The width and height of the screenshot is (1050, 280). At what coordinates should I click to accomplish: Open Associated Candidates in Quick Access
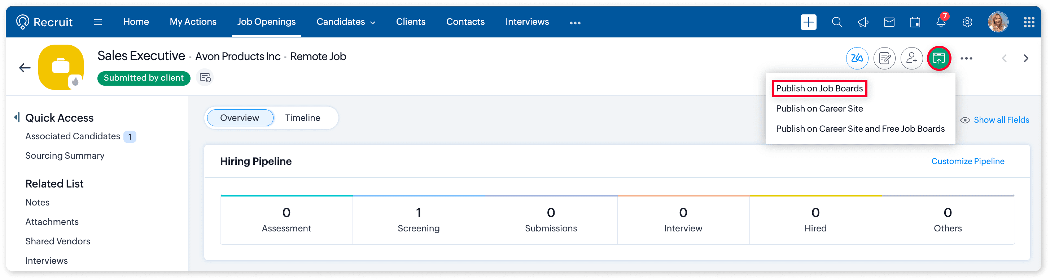[73, 136]
